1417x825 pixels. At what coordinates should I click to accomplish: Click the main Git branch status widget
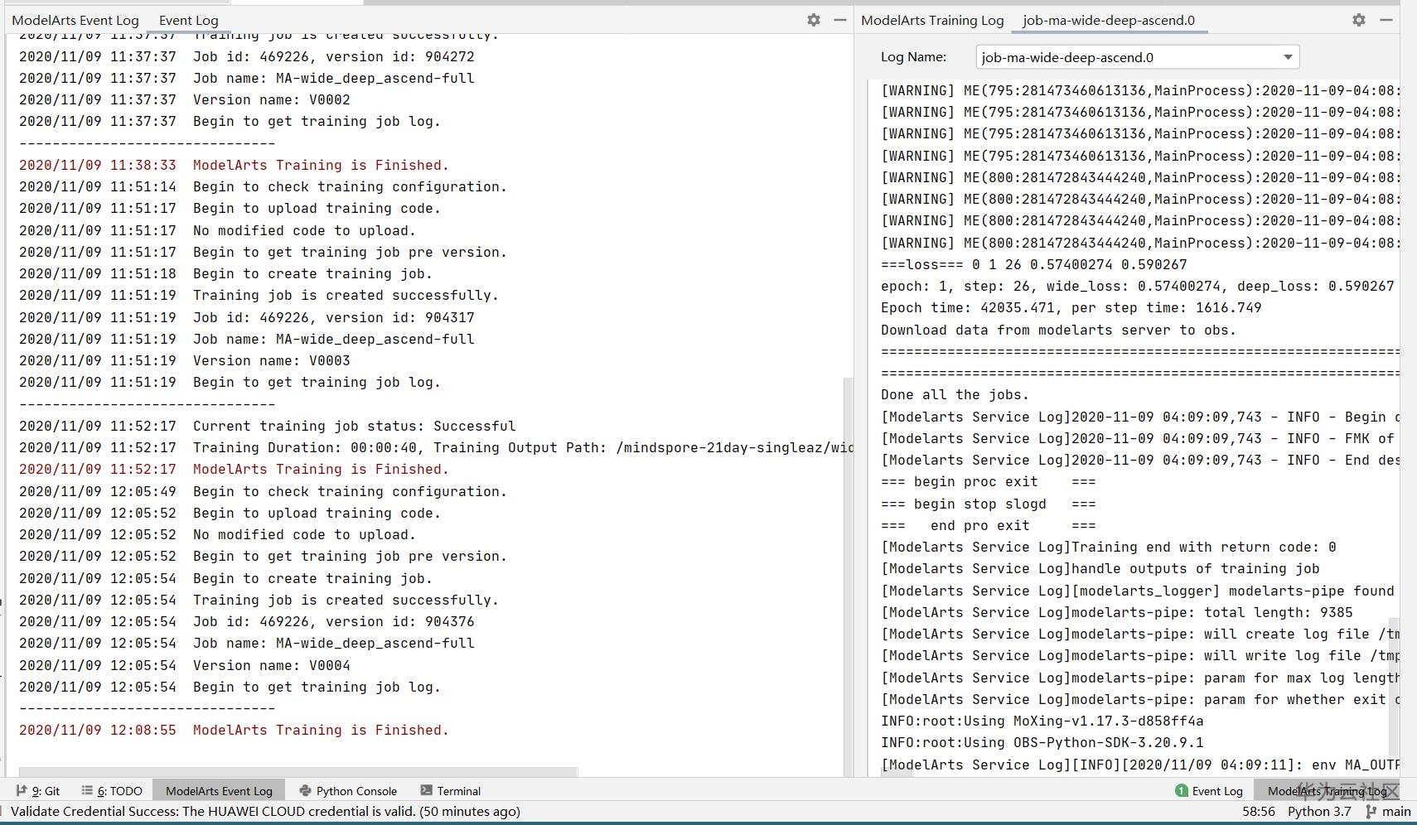(1389, 812)
